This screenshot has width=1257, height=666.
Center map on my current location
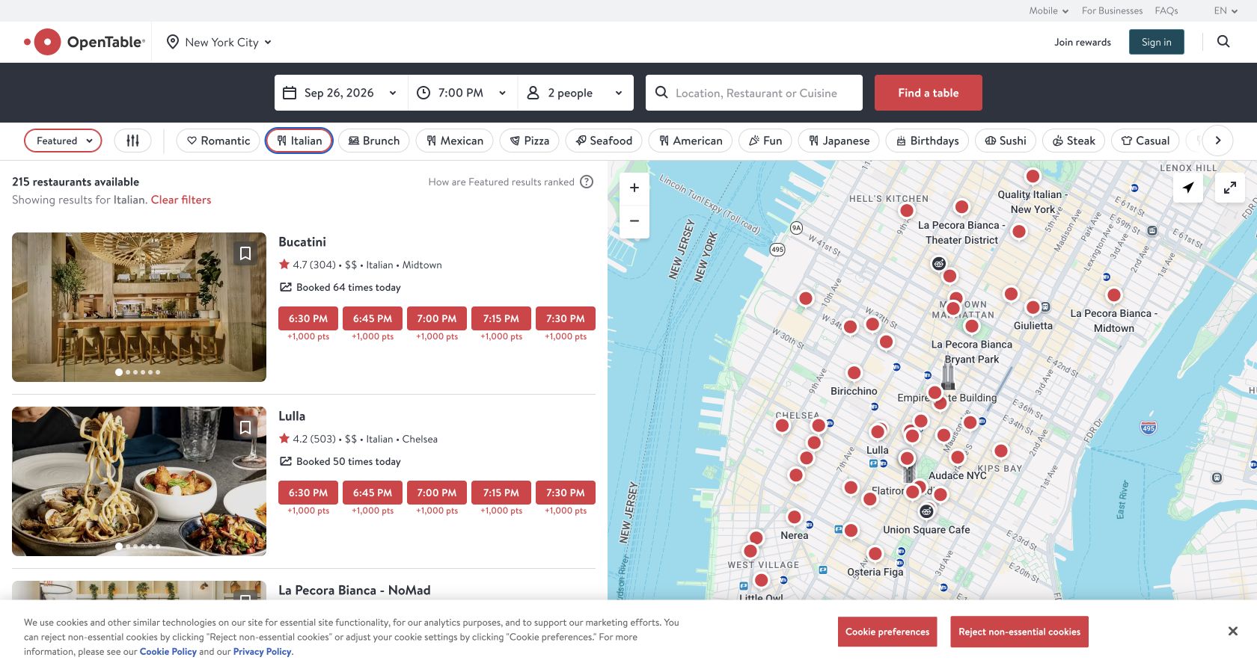coord(1188,188)
